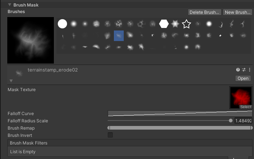Select the solid white circle brush
254x159 pixels.
point(63,24)
